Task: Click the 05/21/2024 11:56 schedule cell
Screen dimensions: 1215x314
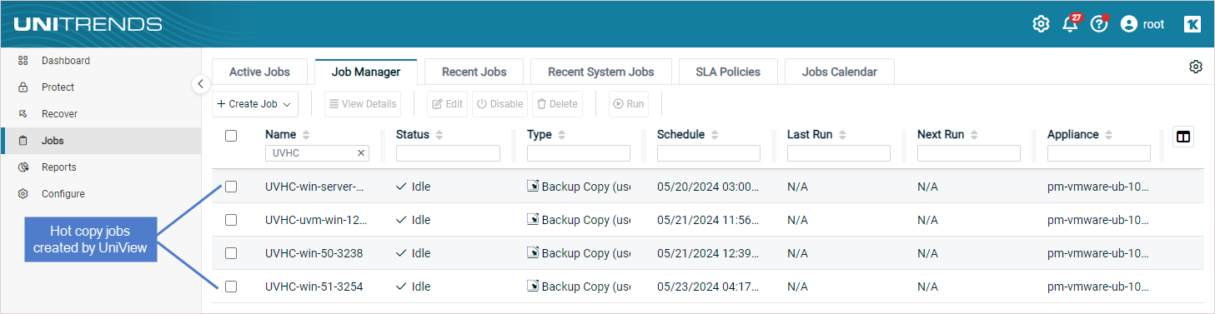Action: click(709, 220)
